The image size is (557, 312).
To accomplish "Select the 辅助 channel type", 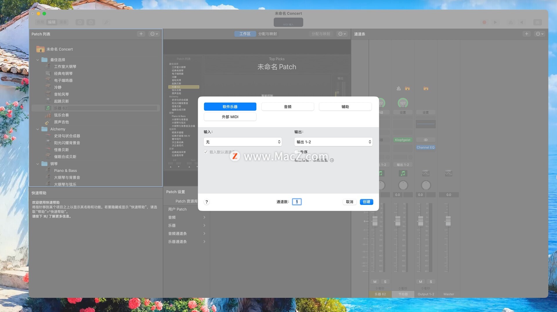I will tap(345, 107).
